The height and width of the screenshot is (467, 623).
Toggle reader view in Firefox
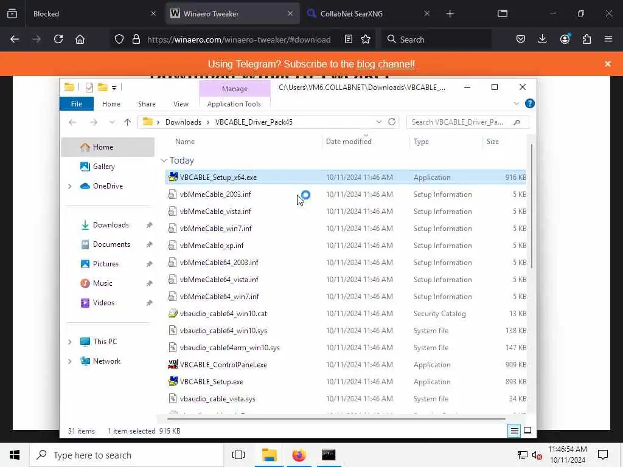pos(349,40)
